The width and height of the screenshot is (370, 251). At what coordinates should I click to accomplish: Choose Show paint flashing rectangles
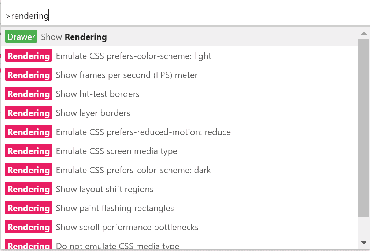tap(115, 208)
